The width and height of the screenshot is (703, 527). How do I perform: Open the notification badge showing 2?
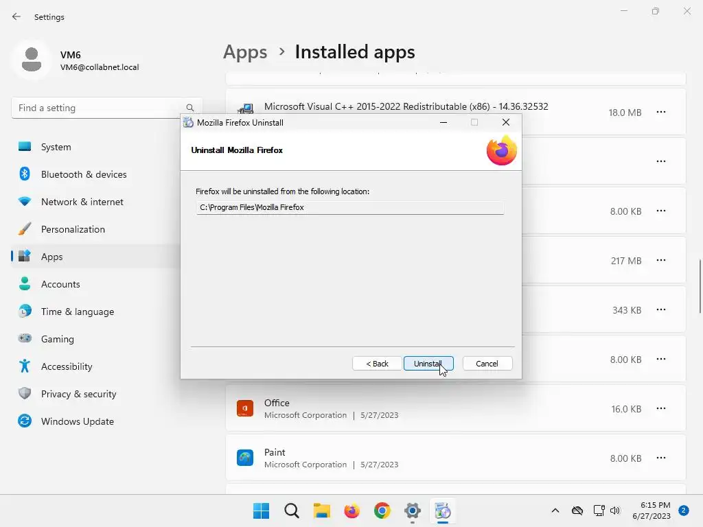click(x=684, y=511)
